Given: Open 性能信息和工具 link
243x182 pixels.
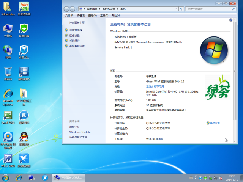Looking at the screenshot, I should [x=78, y=137].
